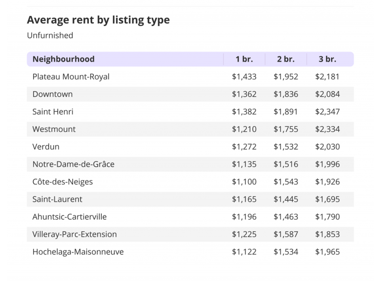This screenshot has width=388, height=284.
Task: Select the Plateau Mount-Royal row label
Action: point(71,77)
